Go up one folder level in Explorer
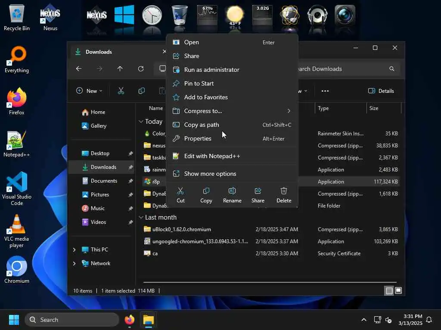Screen dimensions: 441x330 [x=120, y=69]
